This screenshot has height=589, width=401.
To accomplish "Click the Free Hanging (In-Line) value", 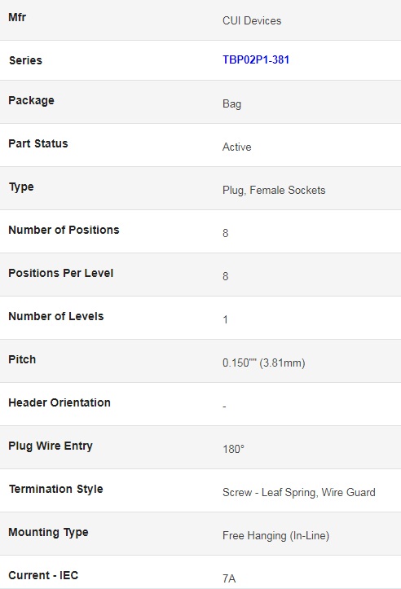I will point(275,536).
